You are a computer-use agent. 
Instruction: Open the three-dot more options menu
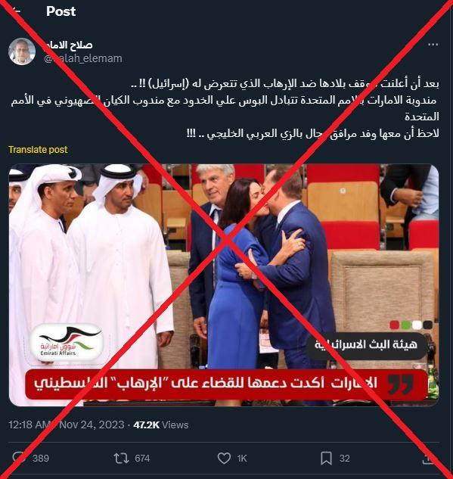coord(433,45)
